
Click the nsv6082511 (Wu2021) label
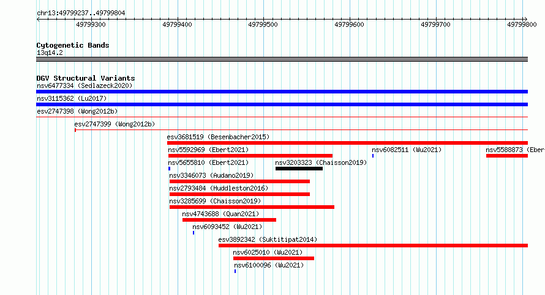click(407, 150)
